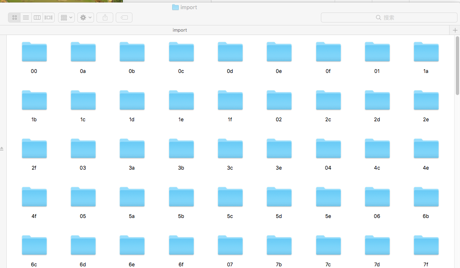Select folder 7d
Screen dimensions: 460x268
tap(377, 245)
